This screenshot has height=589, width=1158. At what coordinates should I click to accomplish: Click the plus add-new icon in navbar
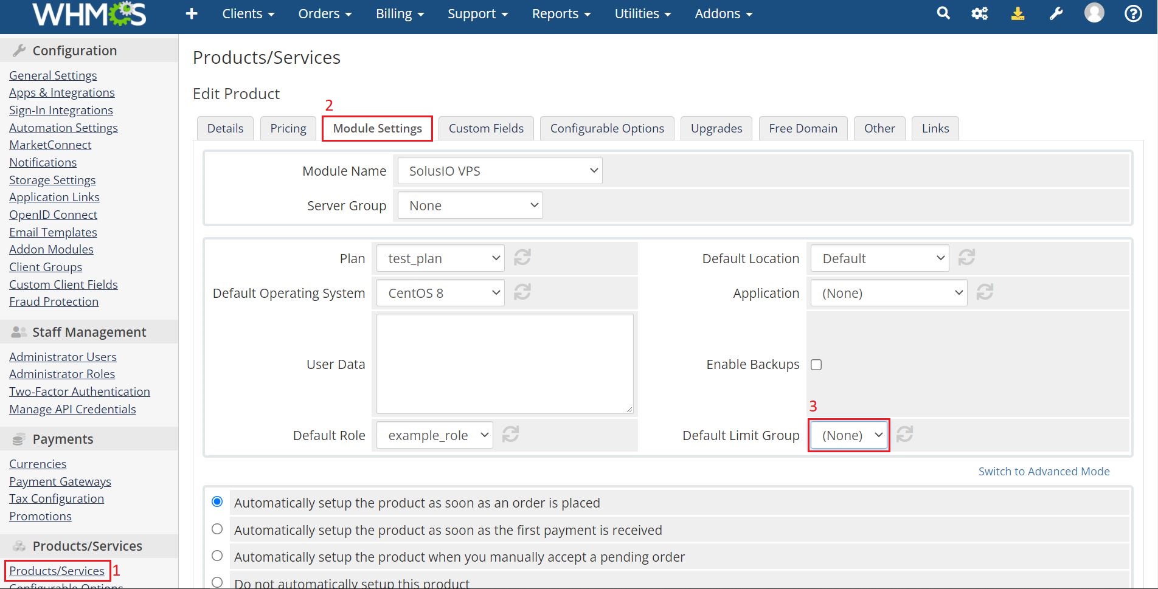point(192,13)
